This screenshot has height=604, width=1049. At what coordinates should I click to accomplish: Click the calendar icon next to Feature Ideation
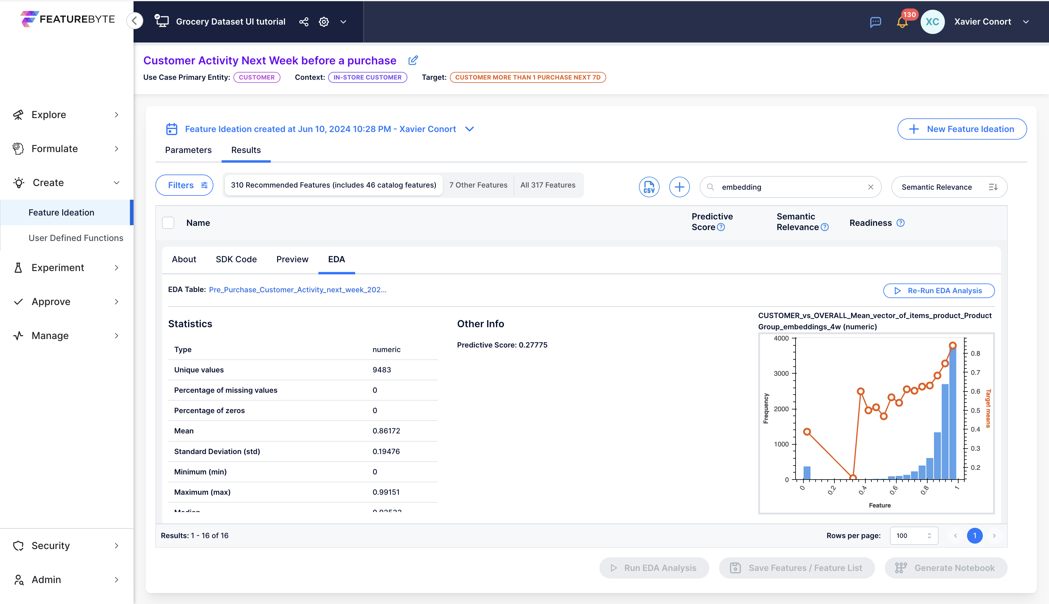[172, 129]
